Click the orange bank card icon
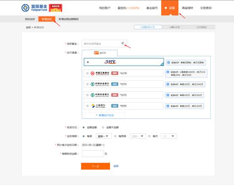 [96, 53]
